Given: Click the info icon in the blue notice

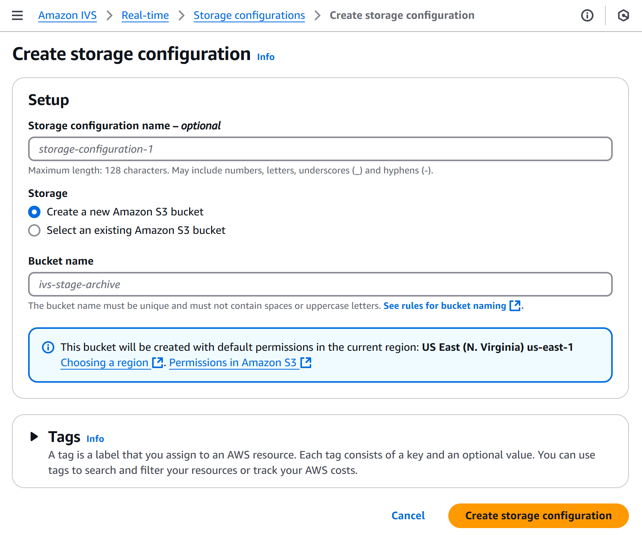Looking at the screenshot, I should tap(48, 347).
